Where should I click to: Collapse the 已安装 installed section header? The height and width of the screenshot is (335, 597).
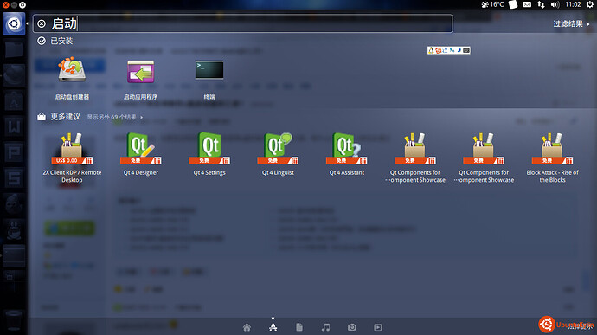(55, 41)
